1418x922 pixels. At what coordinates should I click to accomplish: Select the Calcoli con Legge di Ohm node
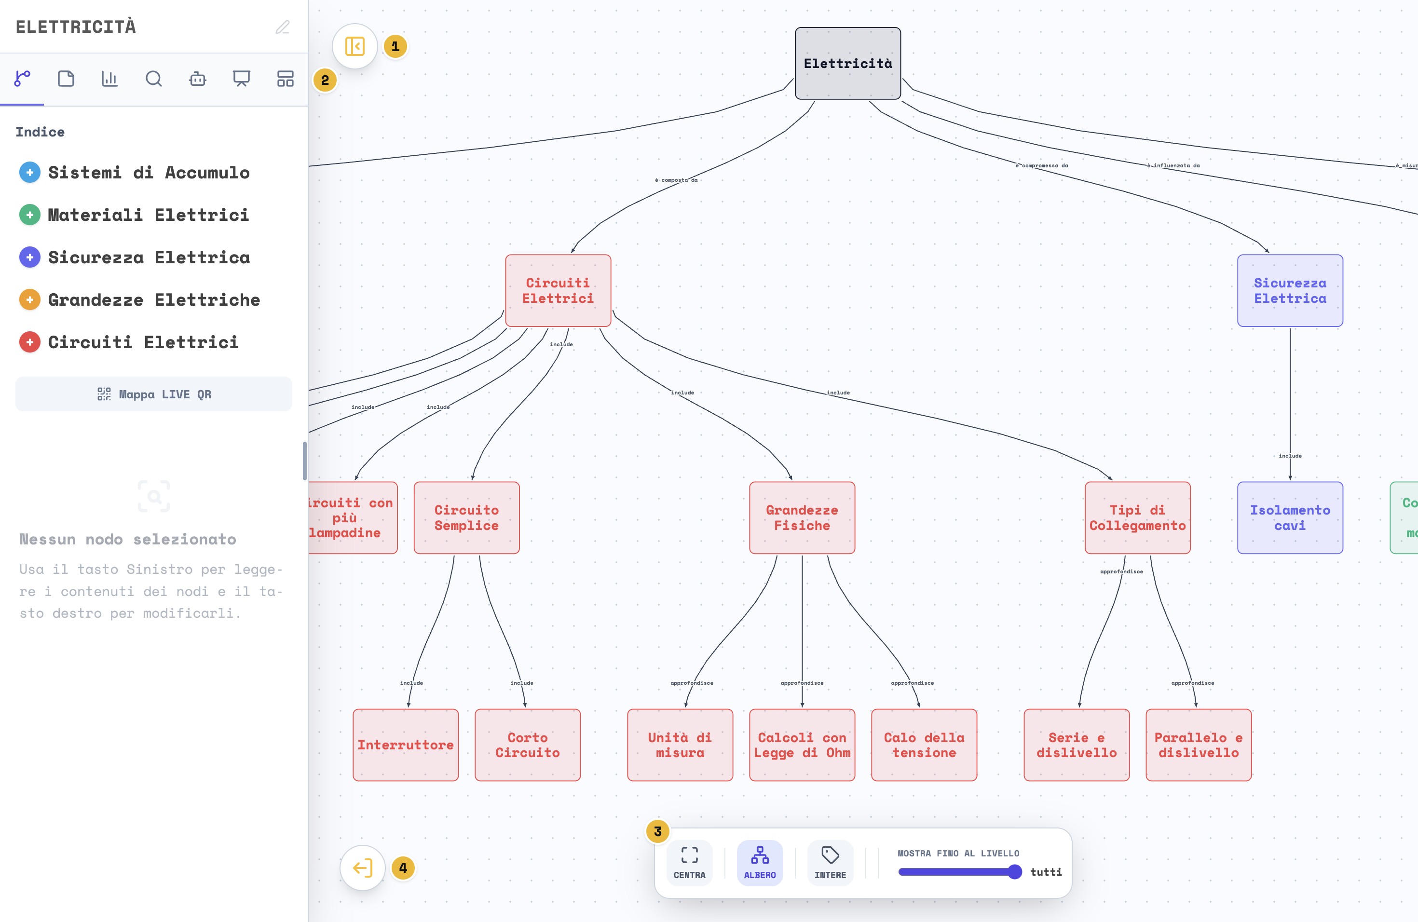point(802,745)
